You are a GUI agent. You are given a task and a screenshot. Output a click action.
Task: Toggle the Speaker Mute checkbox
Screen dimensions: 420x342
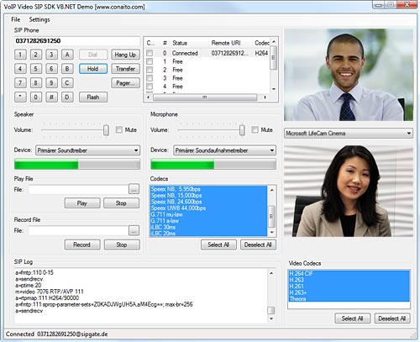(119, 129)
